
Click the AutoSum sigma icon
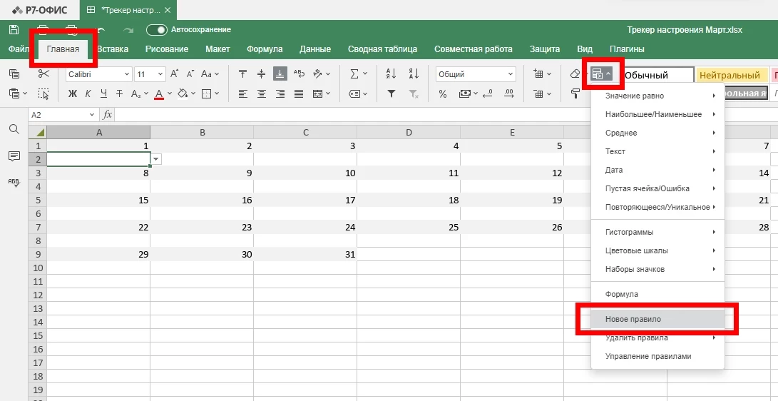[354, 73]
